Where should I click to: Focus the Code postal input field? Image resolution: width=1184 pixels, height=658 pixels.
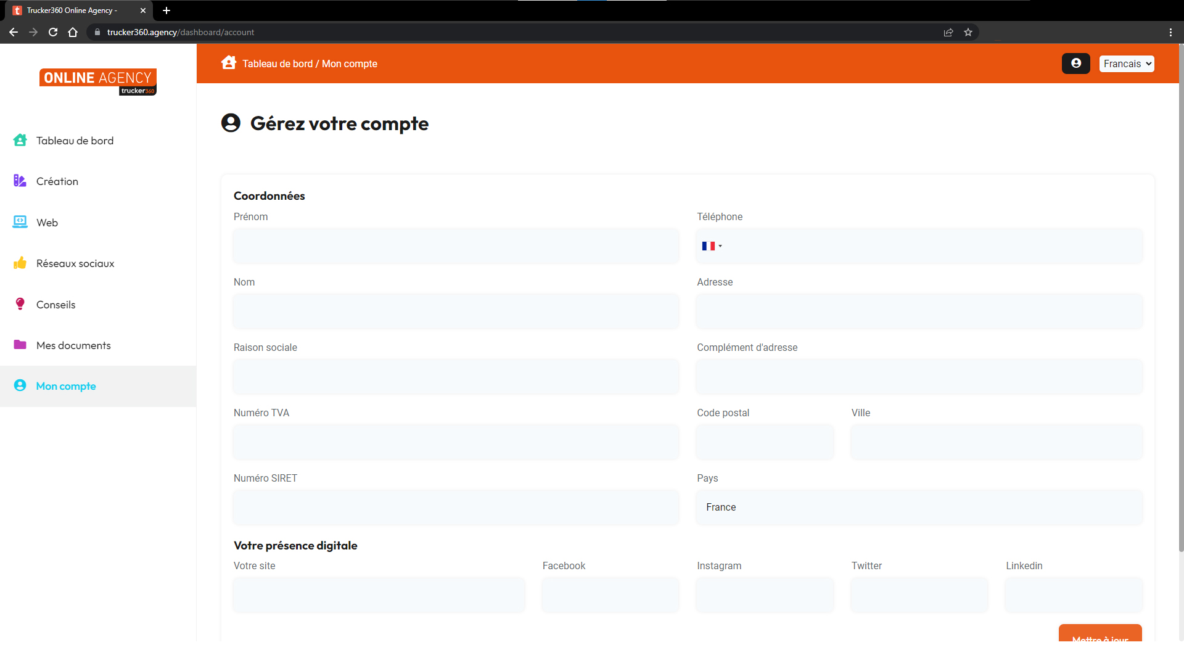(765, 442)
